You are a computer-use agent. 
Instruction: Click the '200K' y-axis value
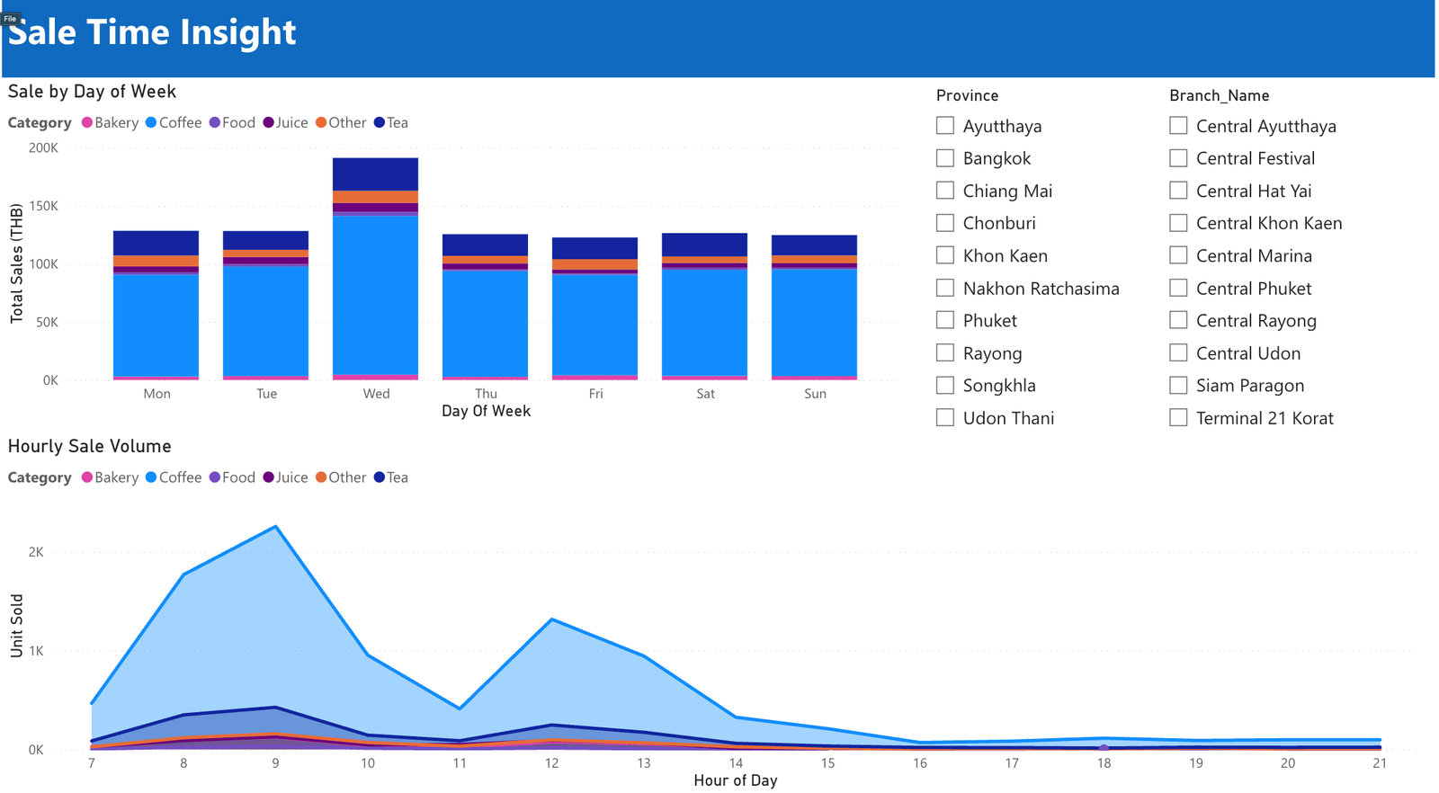[43, 147]
